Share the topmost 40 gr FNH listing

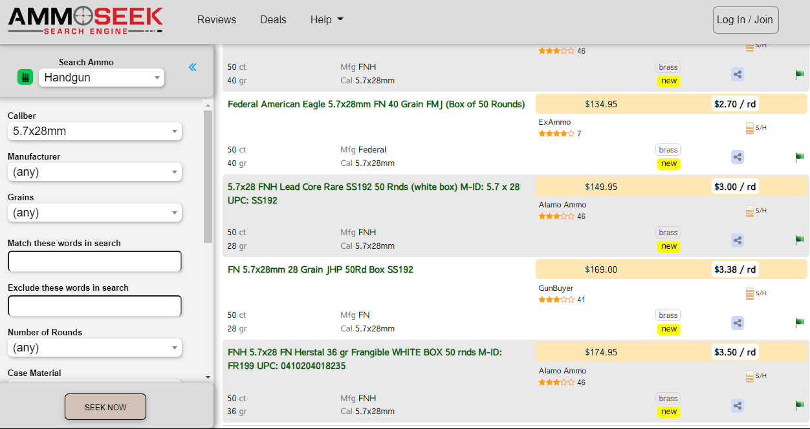point(738,74)
